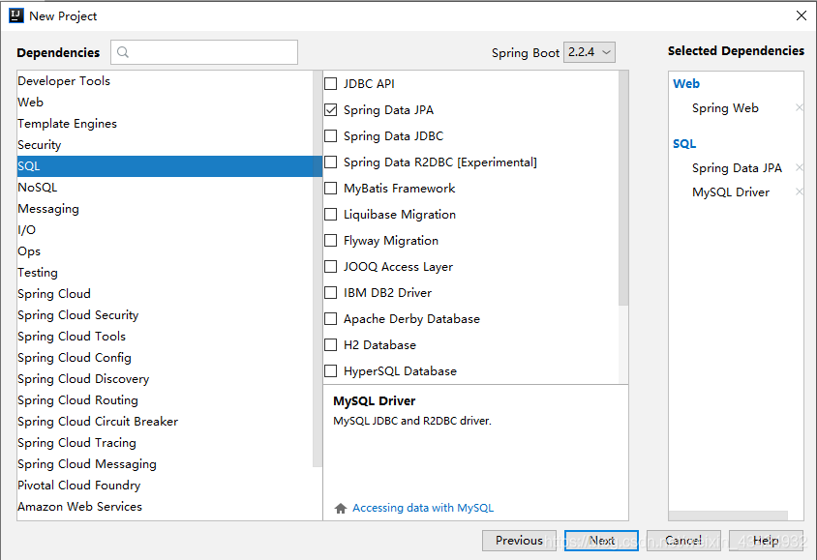Enable HyperSQL Database checkbox
The height and width of the screenshot is (560, 817).
point(331,371)
